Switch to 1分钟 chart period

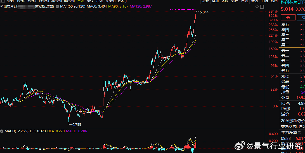click(21, 1)
